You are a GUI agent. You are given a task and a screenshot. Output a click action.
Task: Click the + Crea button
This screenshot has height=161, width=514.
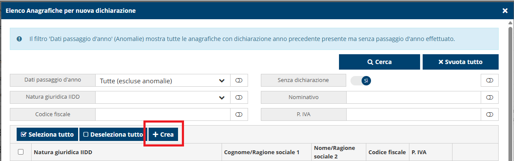pos(163,134)
